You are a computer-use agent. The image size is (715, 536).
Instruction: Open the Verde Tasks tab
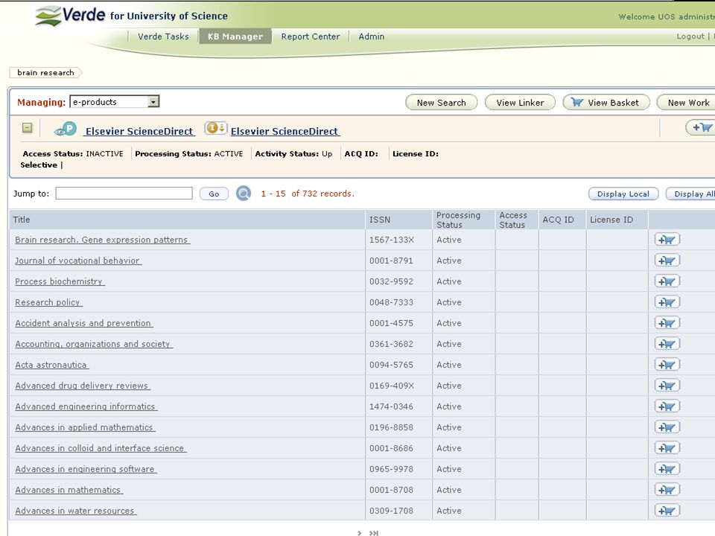pyautogui.click(x=163, y=36)
